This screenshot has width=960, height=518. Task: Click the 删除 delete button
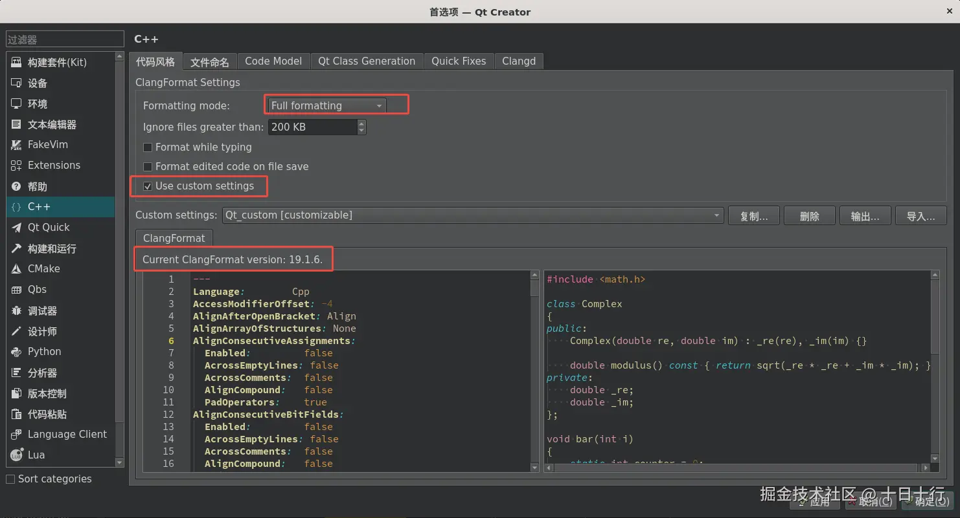coord(810,216)
